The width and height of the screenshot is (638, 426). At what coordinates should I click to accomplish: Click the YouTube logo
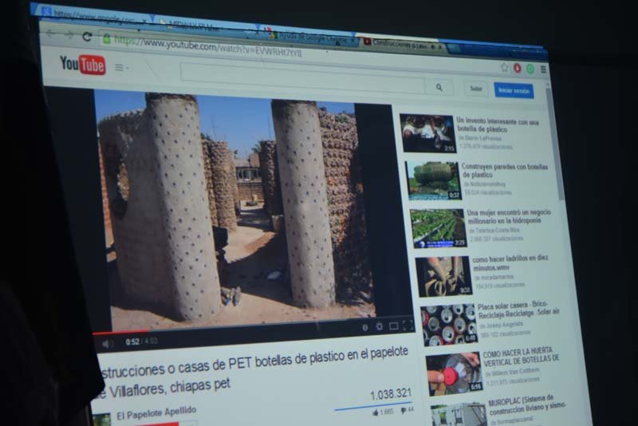83,65
